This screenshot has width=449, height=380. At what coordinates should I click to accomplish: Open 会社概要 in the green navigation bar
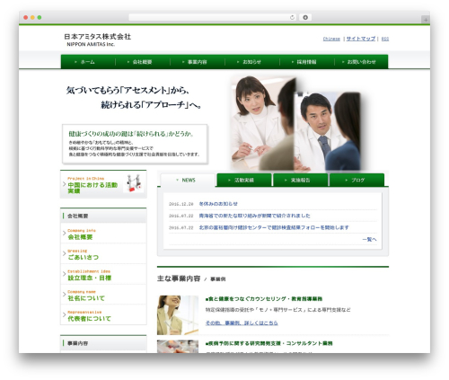[x=143, y=62]
